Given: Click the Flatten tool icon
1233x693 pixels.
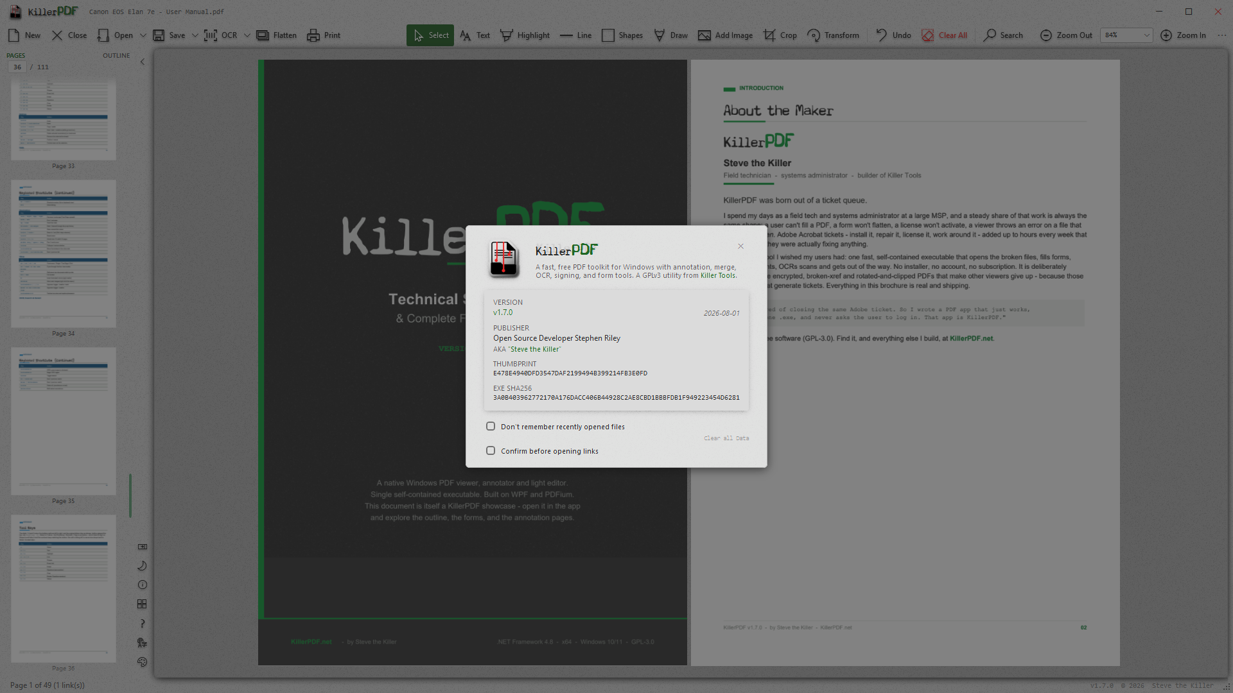Looking at the screenshot, I should (263, 35).
